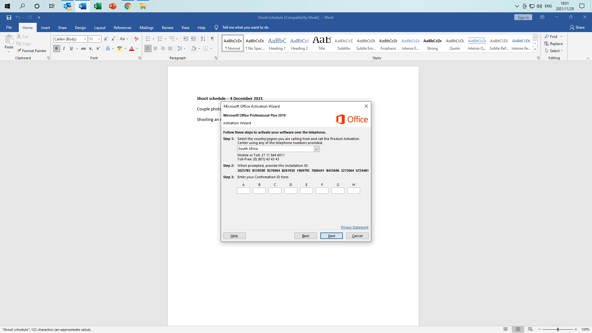This screenshot has width=592, height=333.
Task: Click the Clear All Formatting icon
Action: click(136, 39)
